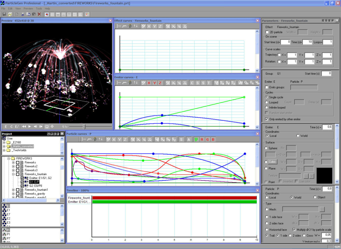The width and height of the screenshot is (341, 249).
Task: Toggle the red X curve in Emitter curves
Action: (x=149, y=83)
